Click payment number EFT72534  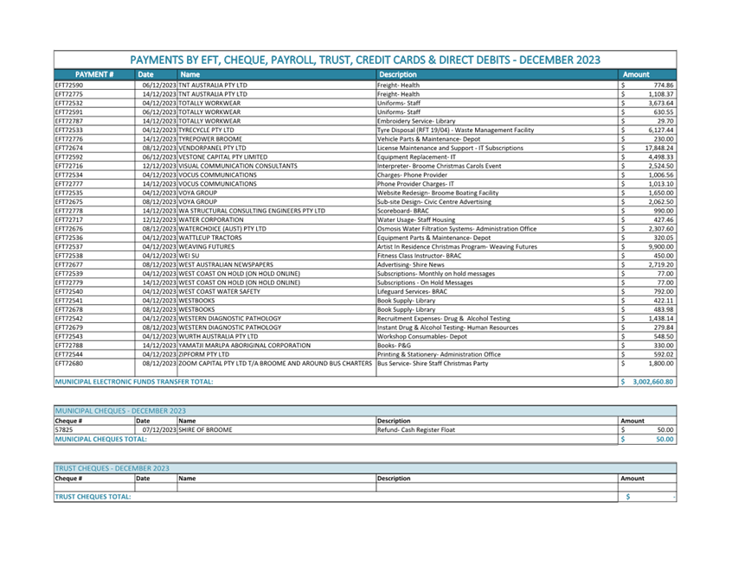pyautogui.click(x=68, y=175)
